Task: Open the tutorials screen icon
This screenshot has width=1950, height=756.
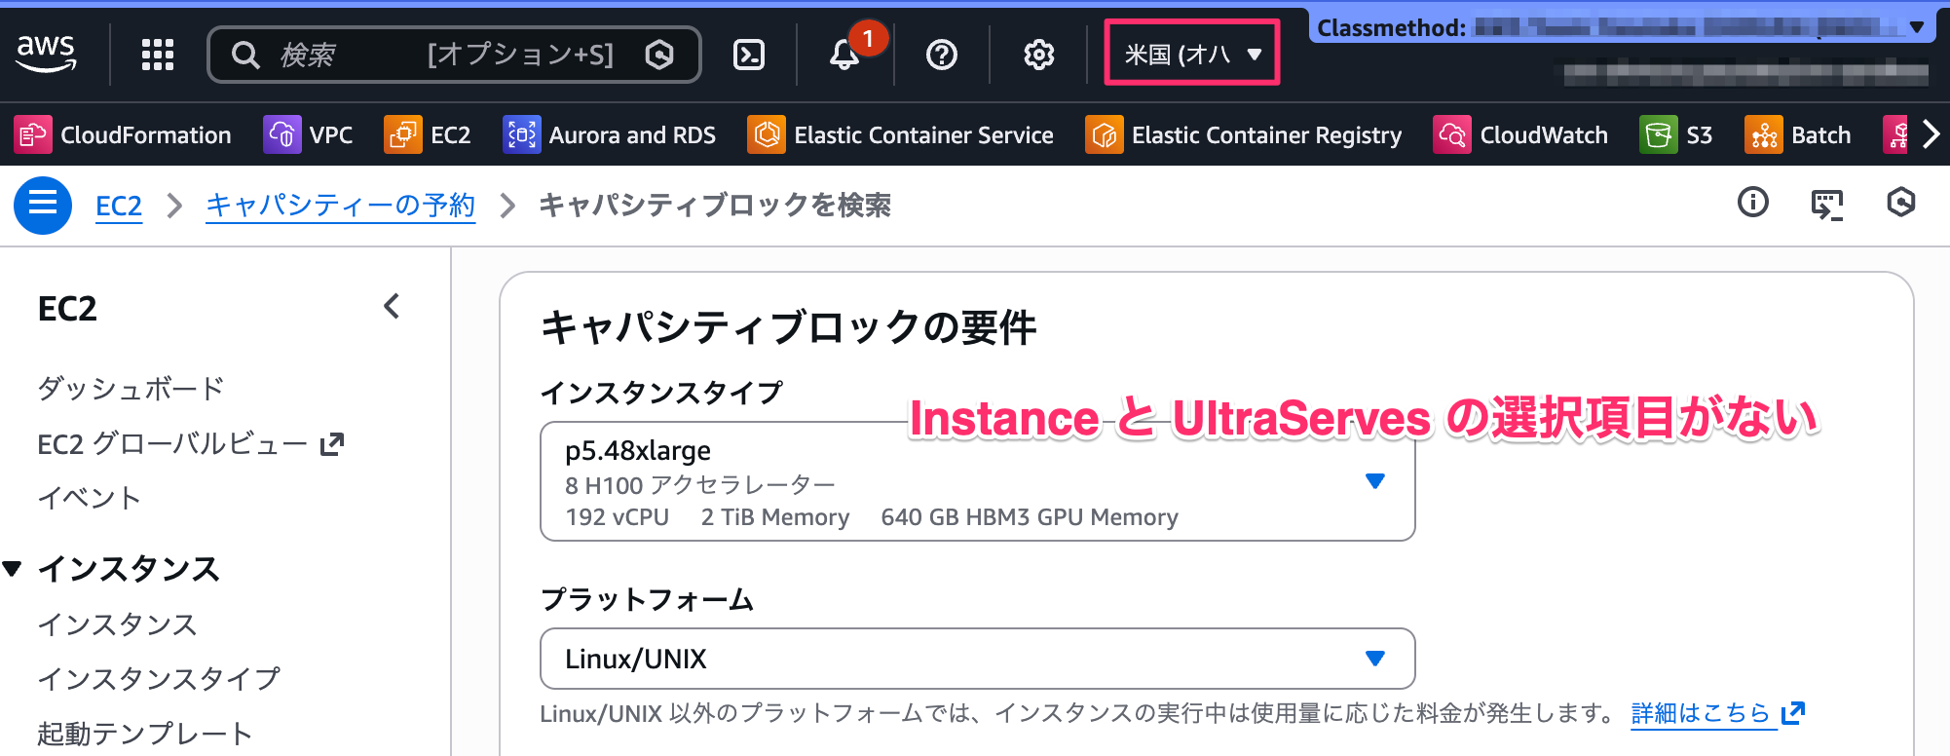Action: [1827, 204]
